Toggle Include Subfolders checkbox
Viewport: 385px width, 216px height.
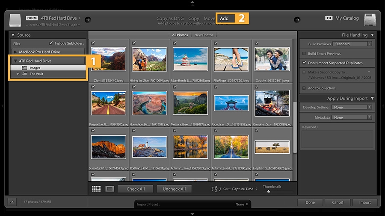[51, 43]
